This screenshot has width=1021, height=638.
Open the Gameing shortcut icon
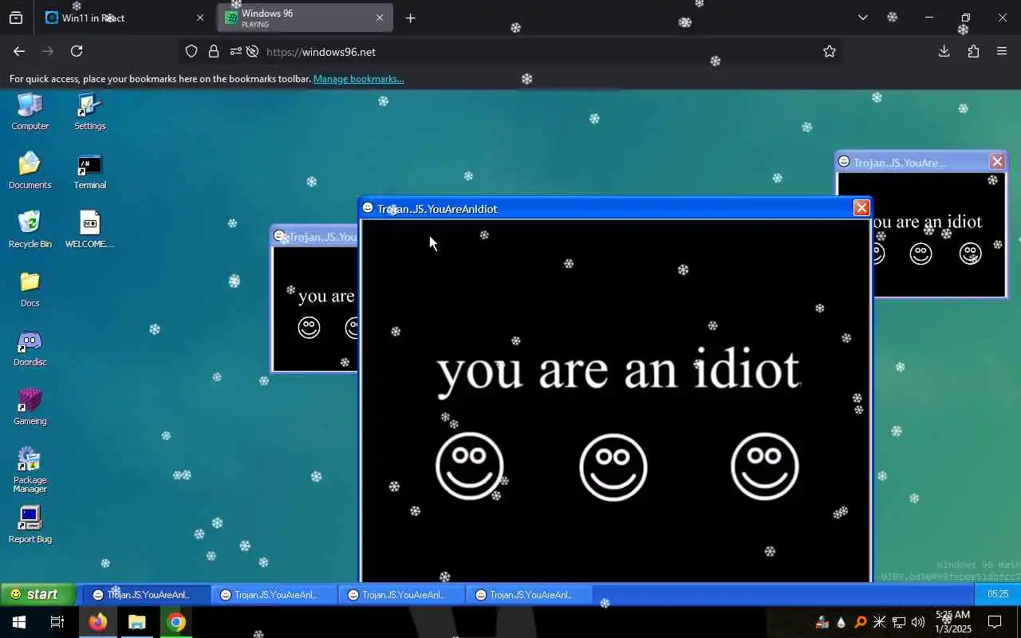click(30, 406)
